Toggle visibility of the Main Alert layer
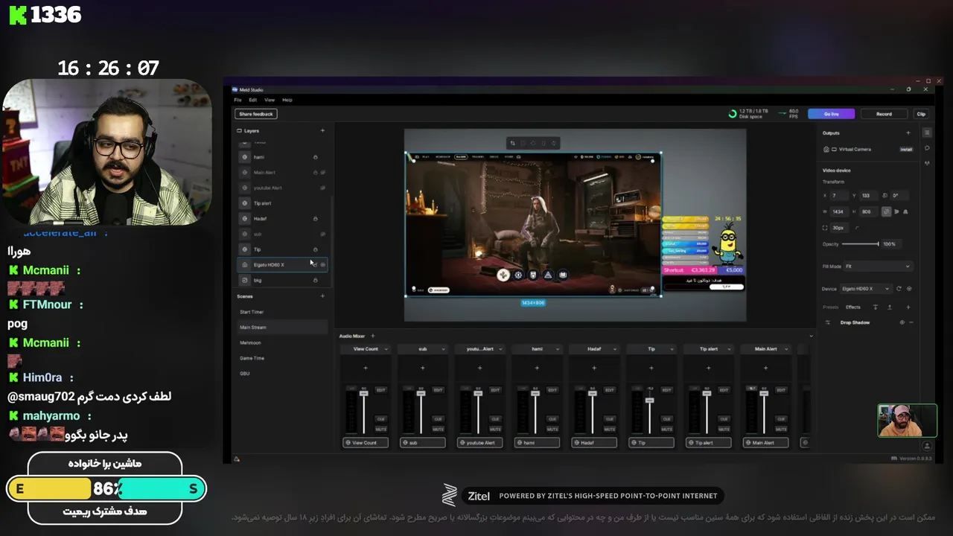Viewport: 953px width, 536px height. tap(322, 172)
